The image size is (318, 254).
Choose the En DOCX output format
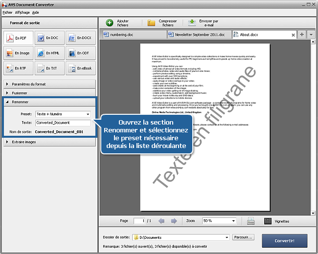[80, 38]
